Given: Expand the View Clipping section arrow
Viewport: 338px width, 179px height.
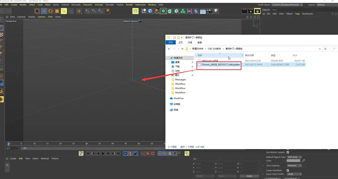Looking at the screenshot, I should (x=263, y=166).
